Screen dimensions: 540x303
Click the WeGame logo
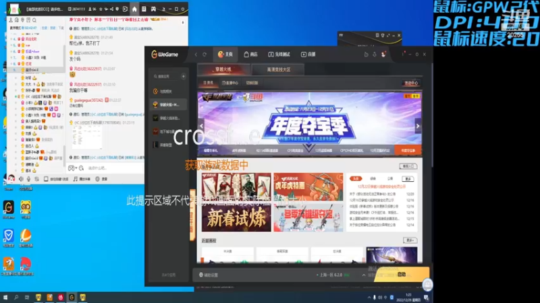165,55
